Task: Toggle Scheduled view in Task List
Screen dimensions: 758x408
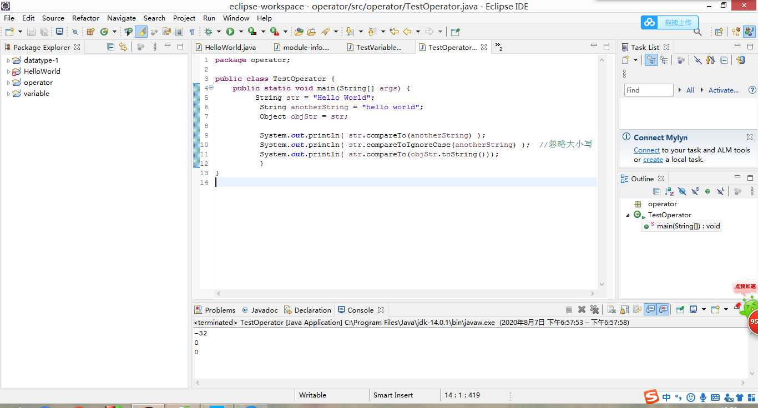Action: click(x=663, y=60)
